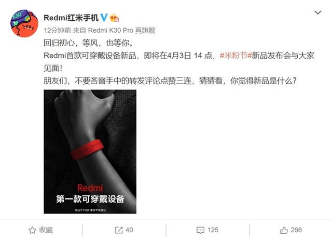Open the red wristband teaser image
Image resolution: width=332 pixels, height=240 pixels.
tap(90, 152)
